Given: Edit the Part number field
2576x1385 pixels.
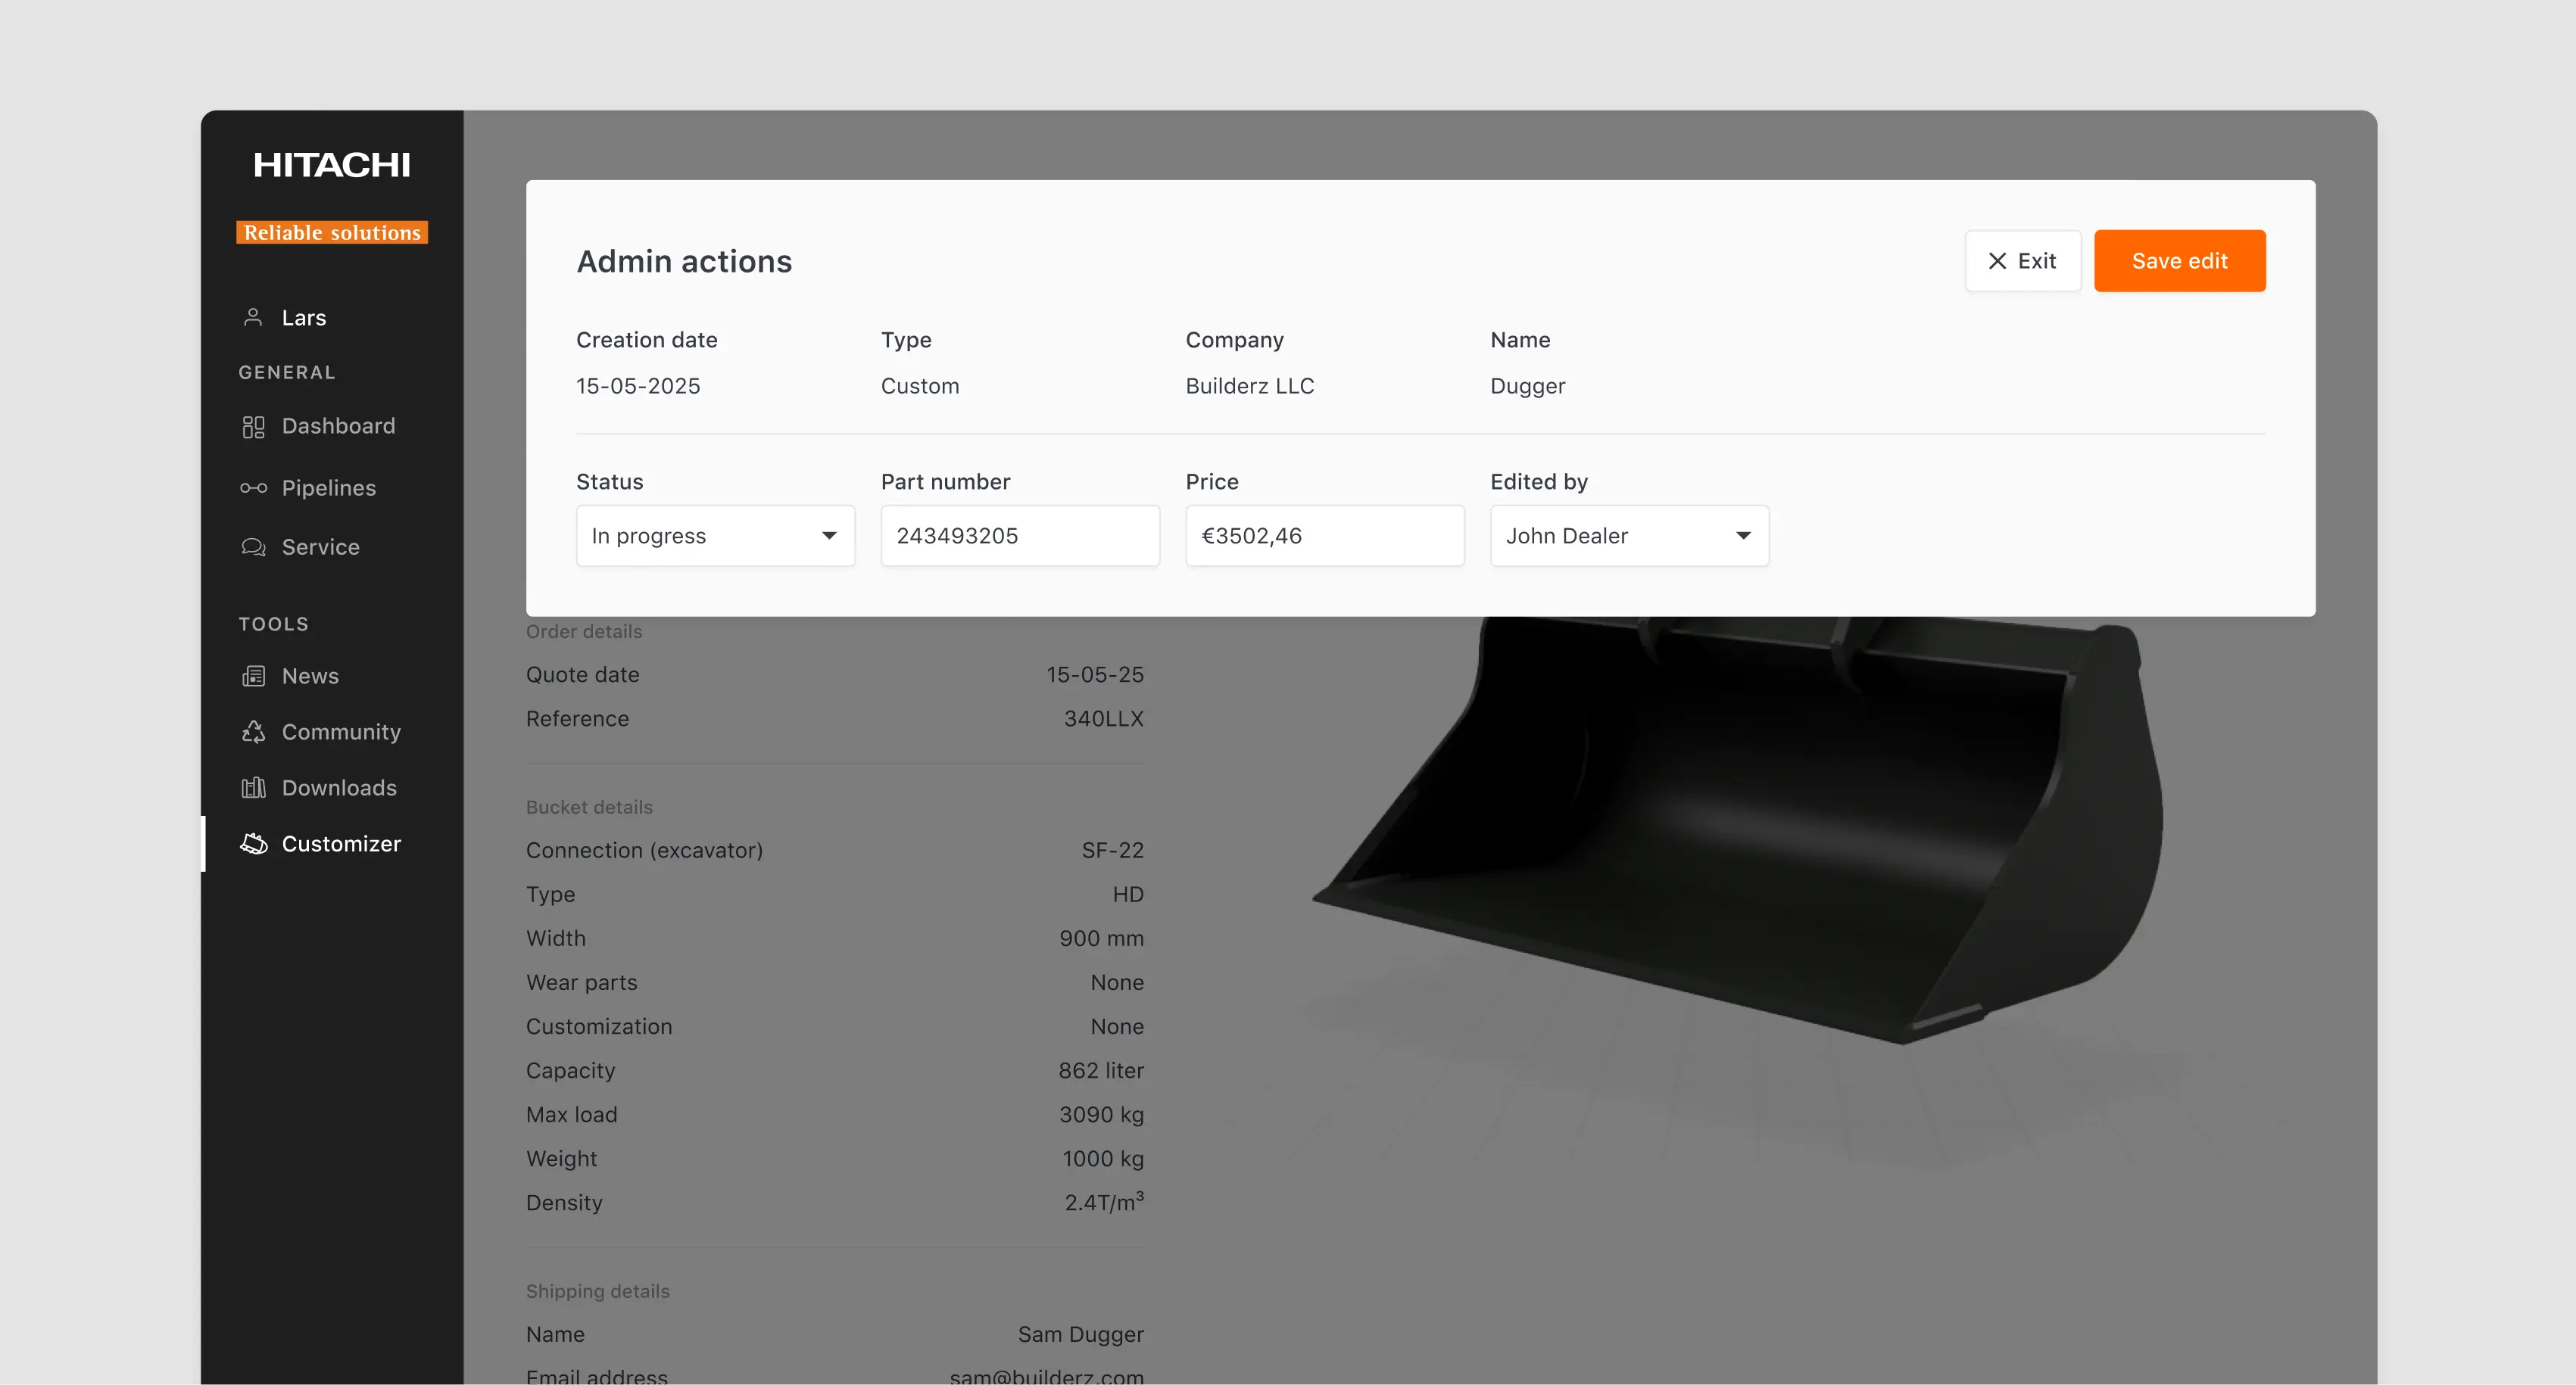Looking at the screenshot, I should coord(1019,536).
